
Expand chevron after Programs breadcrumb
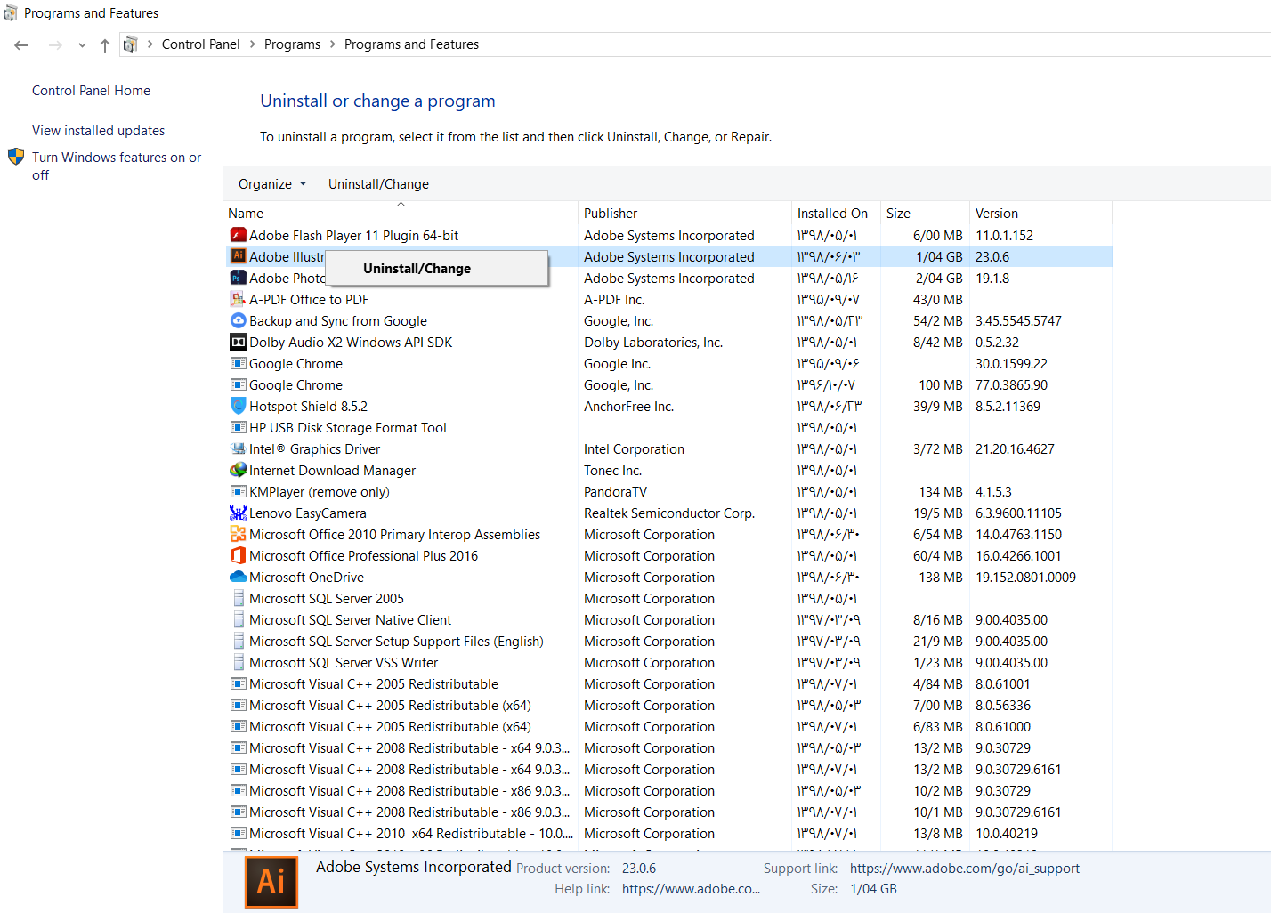tap(333, 44)
